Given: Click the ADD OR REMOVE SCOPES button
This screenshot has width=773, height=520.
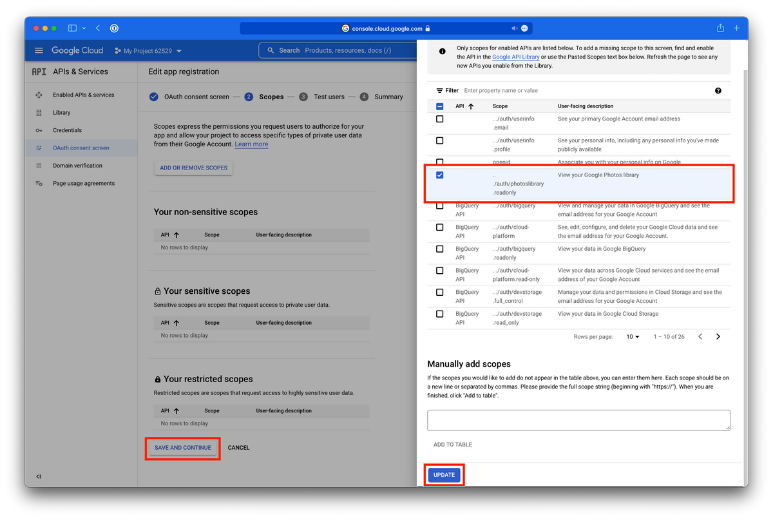Looking at the screenshot, I should 194,168.
